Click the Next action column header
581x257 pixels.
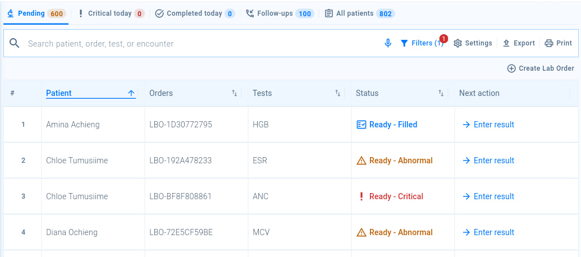point(479,93)
